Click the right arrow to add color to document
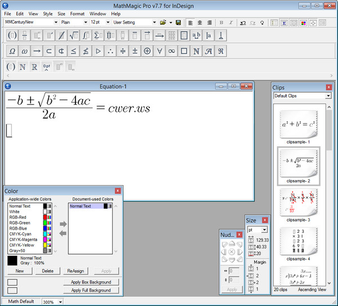338x306 pixels. pos(62,224)
